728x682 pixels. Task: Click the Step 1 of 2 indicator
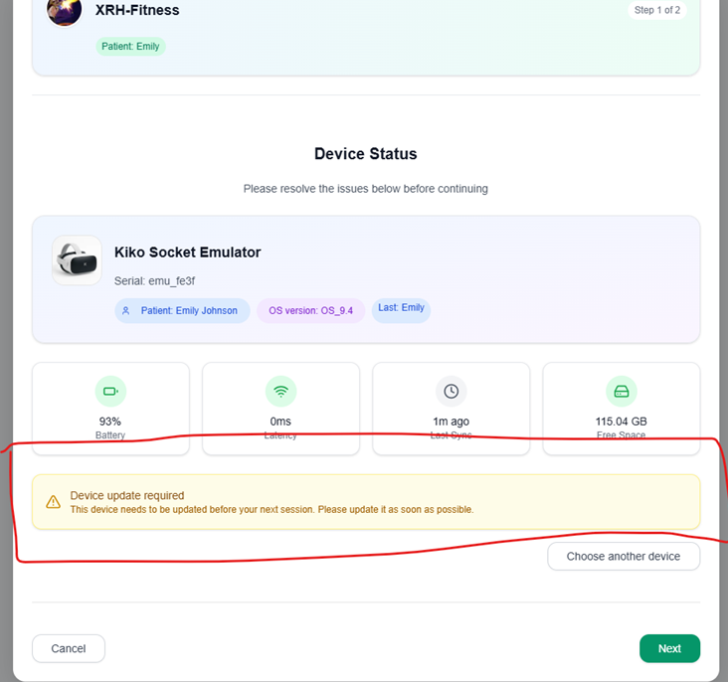[x=657, y=10]
